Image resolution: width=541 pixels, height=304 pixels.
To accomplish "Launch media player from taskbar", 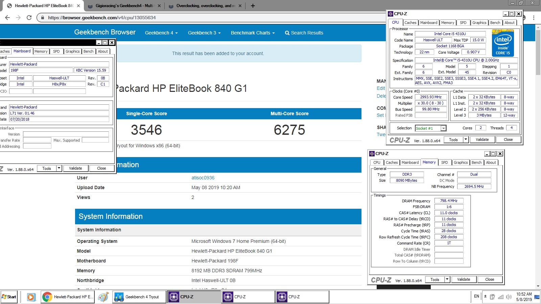I will (31, 297).
